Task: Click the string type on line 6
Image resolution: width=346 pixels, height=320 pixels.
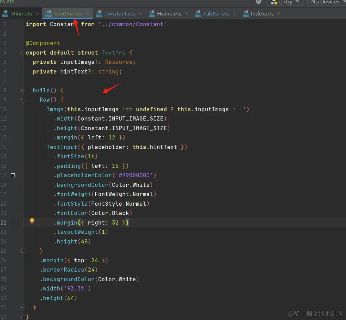Action: tap(108, 71)
